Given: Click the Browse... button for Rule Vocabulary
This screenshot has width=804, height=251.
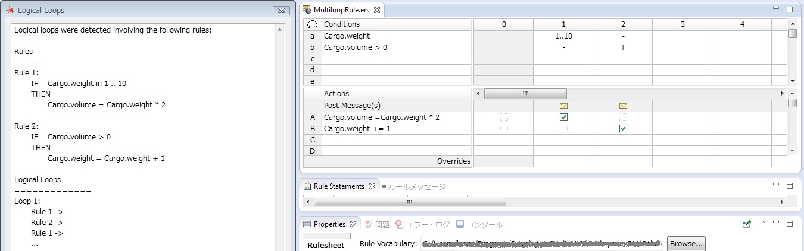Looking at the screenshot, I should tap(686, 243).
